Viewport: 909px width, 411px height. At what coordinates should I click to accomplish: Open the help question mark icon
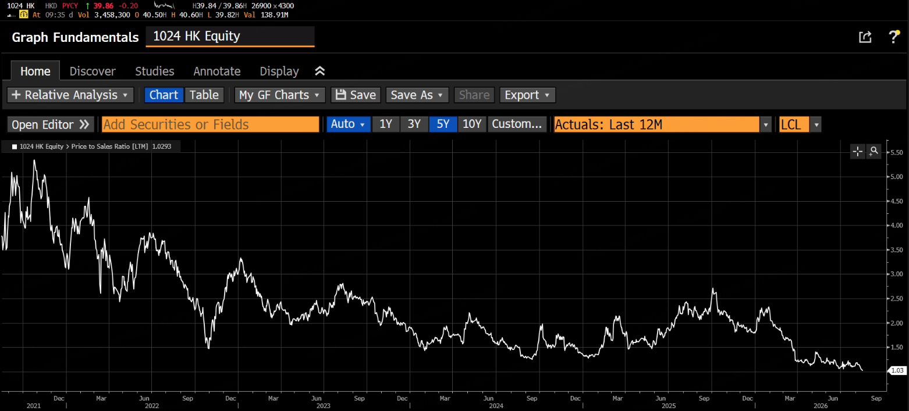point(894,37)
